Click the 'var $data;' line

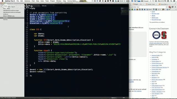(39, 34)
